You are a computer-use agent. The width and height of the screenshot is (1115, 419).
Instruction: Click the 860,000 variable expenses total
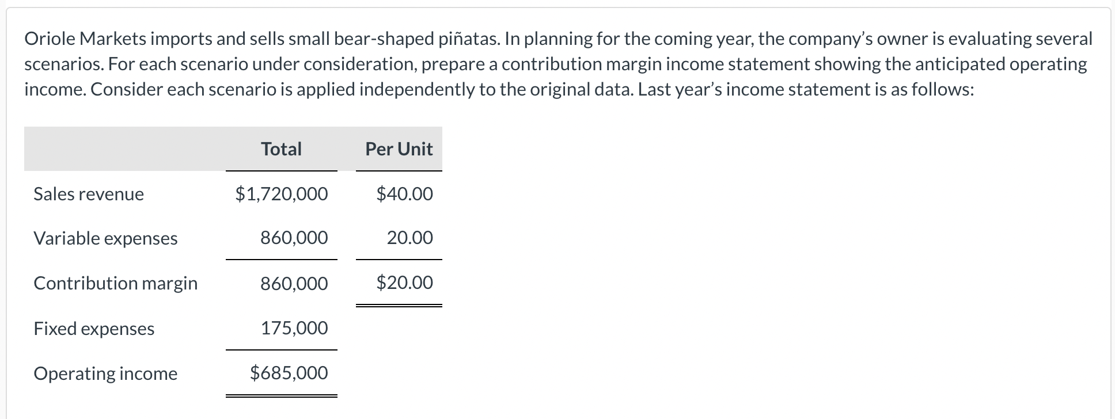tap(294, 238)
